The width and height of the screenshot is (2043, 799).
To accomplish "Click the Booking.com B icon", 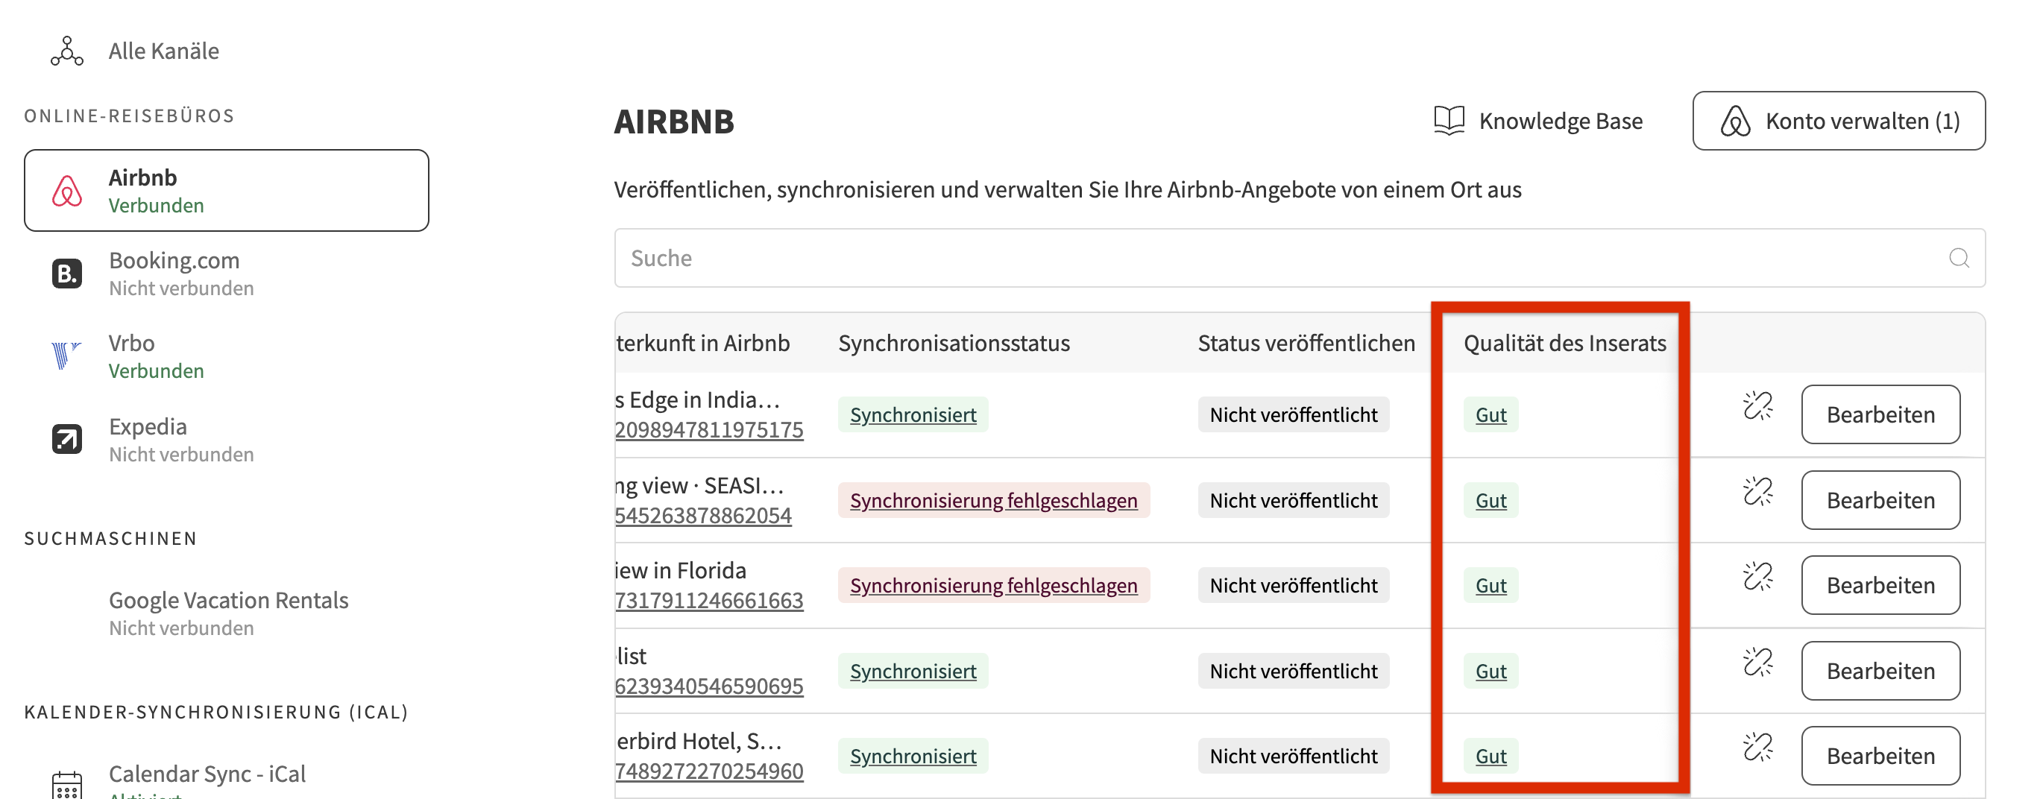I will [66, 274].
